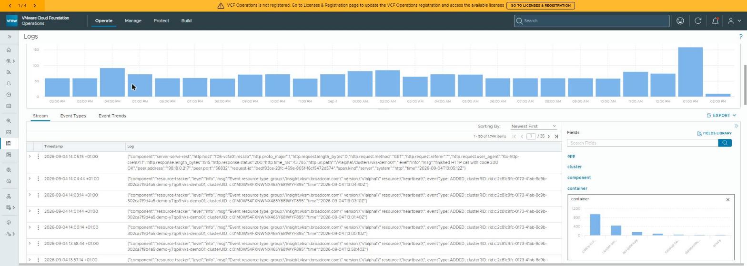
Task: Switch to the Stream tab
Action: pos(40,116)
